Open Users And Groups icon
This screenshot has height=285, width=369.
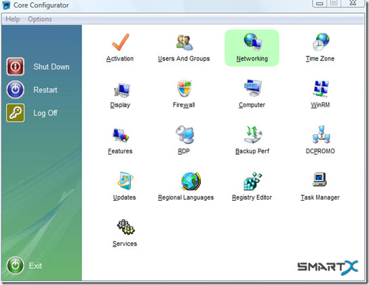(x=184, y=42)
